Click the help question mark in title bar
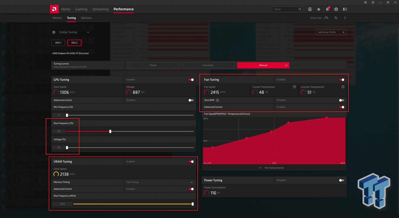Screen dimensions: 399x218 pos(373,2)
